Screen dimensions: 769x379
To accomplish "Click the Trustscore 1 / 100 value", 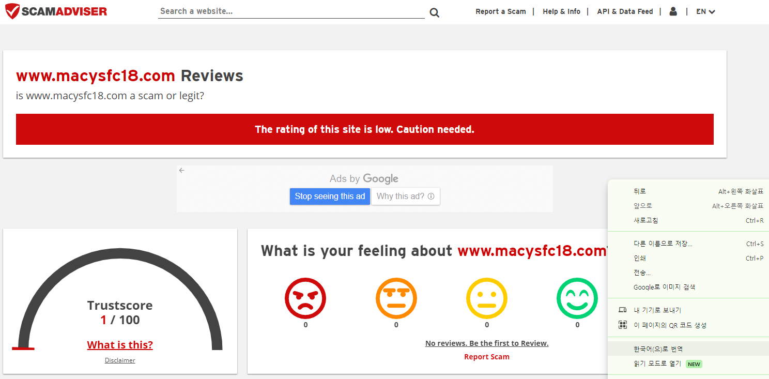I will 120,320.
